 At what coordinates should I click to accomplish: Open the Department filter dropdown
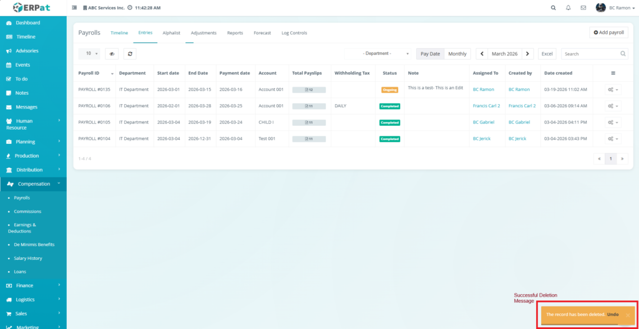pyautogui.click(x=378, y=54)
